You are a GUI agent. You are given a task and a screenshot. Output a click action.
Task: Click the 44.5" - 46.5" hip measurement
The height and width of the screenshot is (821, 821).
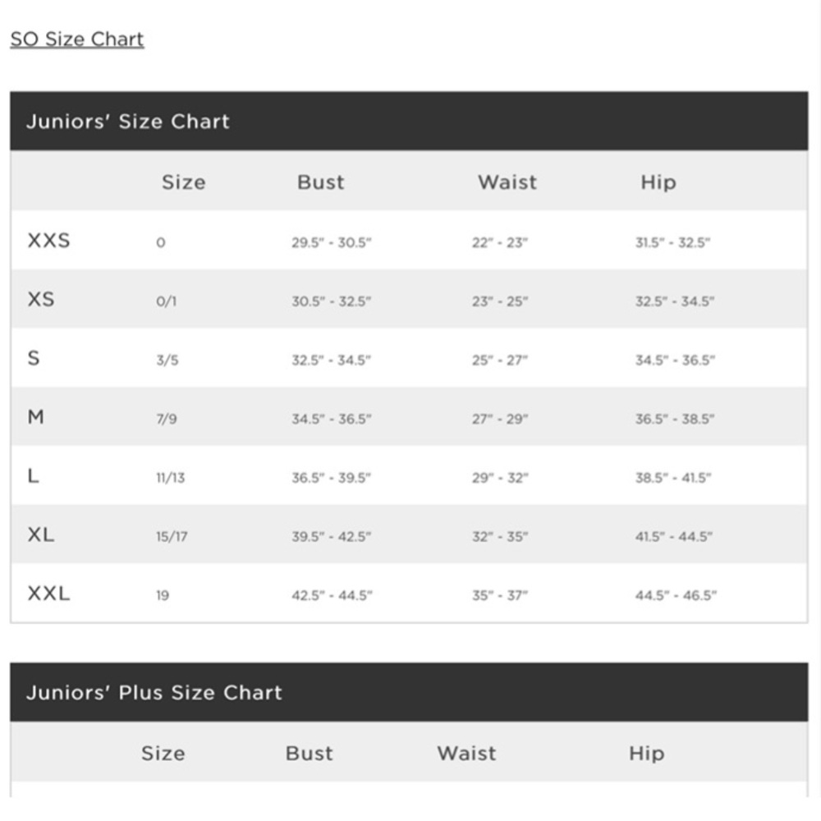676,595
